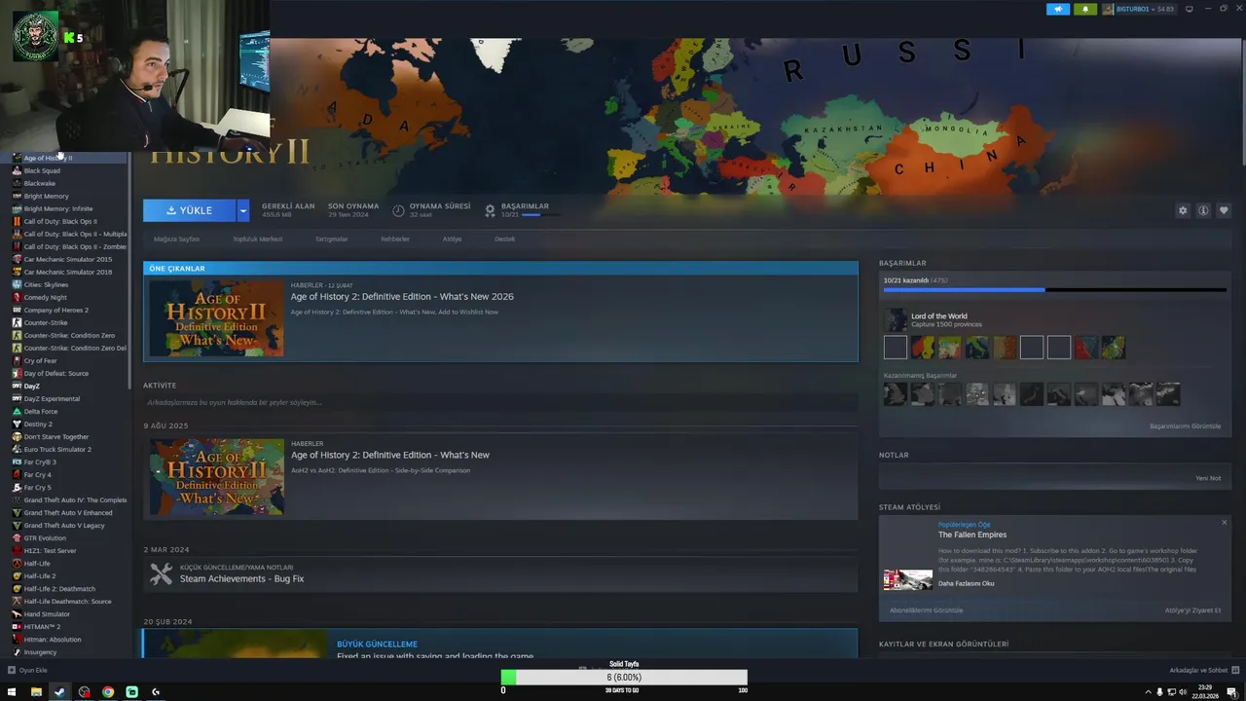
Task: Click Counter-Strike game icon
Action: click(x=17, y=322)
